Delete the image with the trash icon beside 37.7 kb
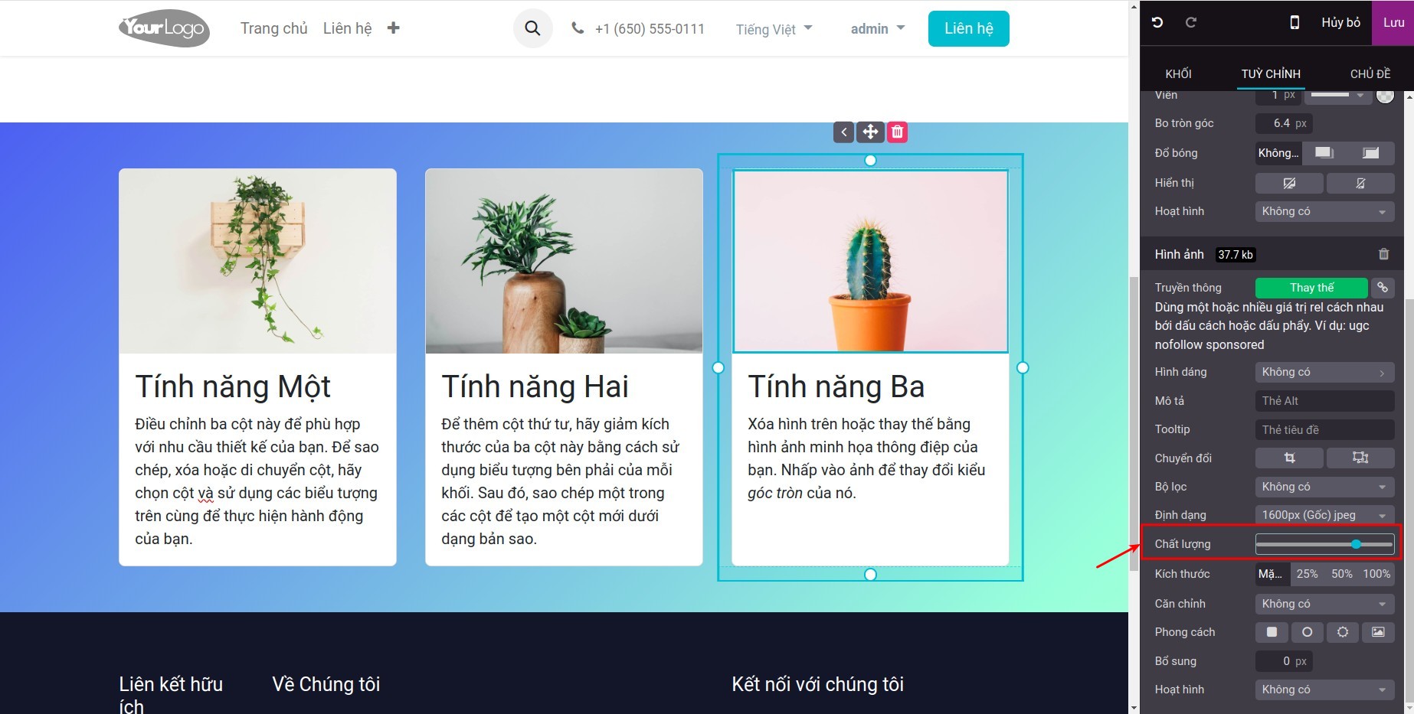The height and width of the screenshot is (714, 1414). click(x=1383, y=254)
